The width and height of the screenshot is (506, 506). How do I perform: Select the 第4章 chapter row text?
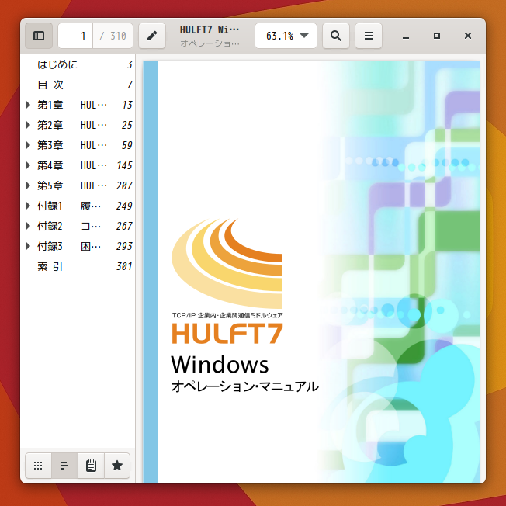[x=72, y=165]
